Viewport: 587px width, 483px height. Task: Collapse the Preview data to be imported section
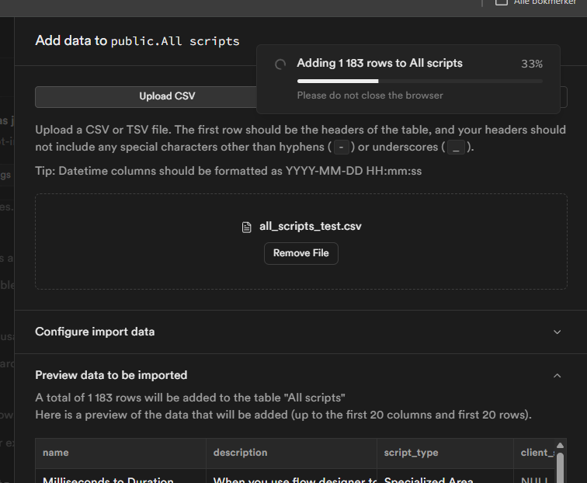556,375
